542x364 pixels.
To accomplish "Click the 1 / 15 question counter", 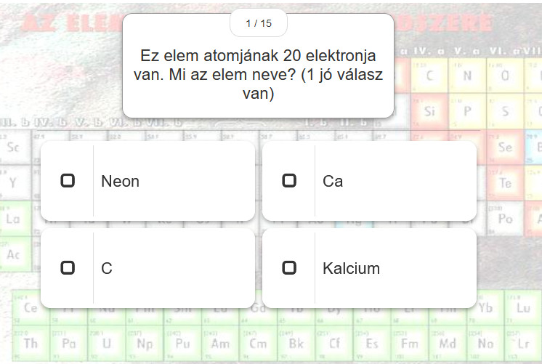I will coord(259,23).
